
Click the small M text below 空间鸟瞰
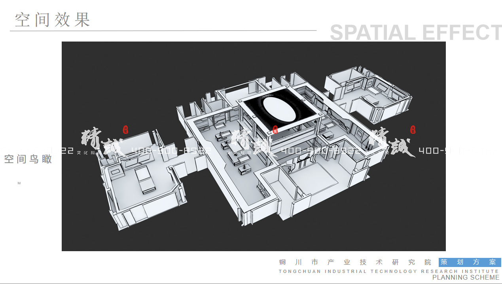19,183
